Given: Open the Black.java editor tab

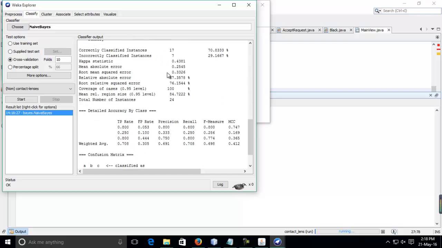Looking at the screenshot, I should click(x=337, y=30).
